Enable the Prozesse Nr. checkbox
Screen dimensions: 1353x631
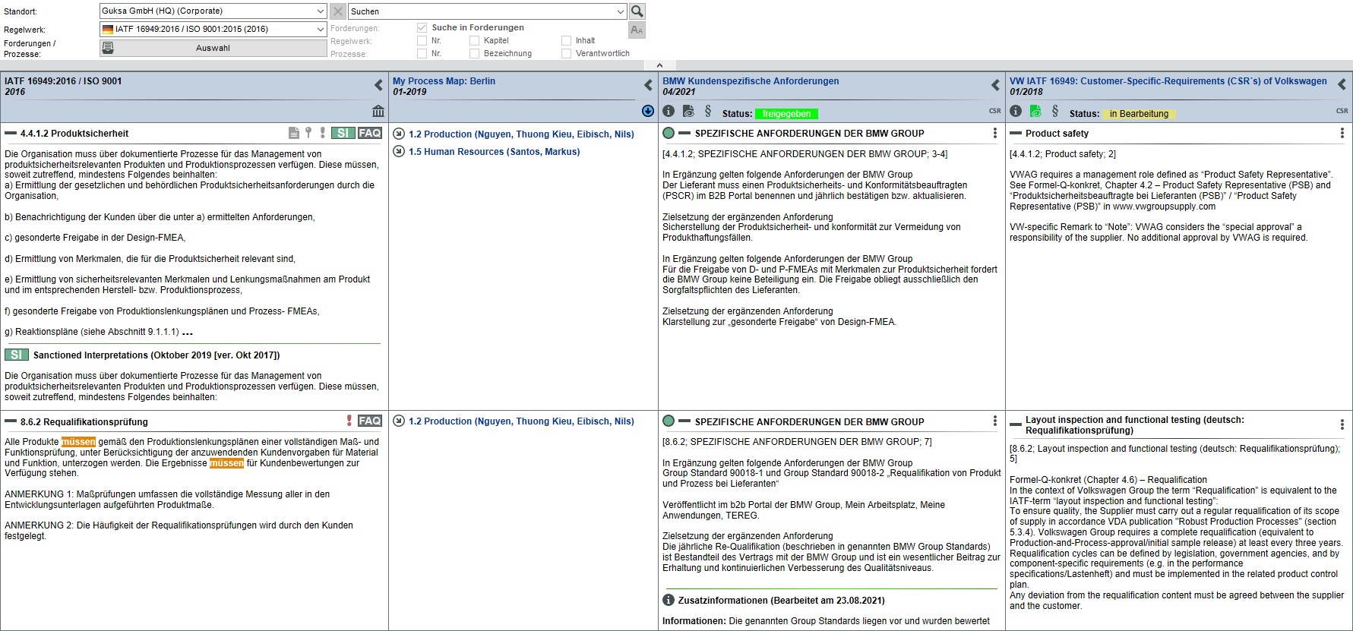(x=422, y=53)
